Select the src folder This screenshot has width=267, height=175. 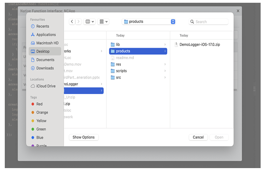(x=138, y=77)
